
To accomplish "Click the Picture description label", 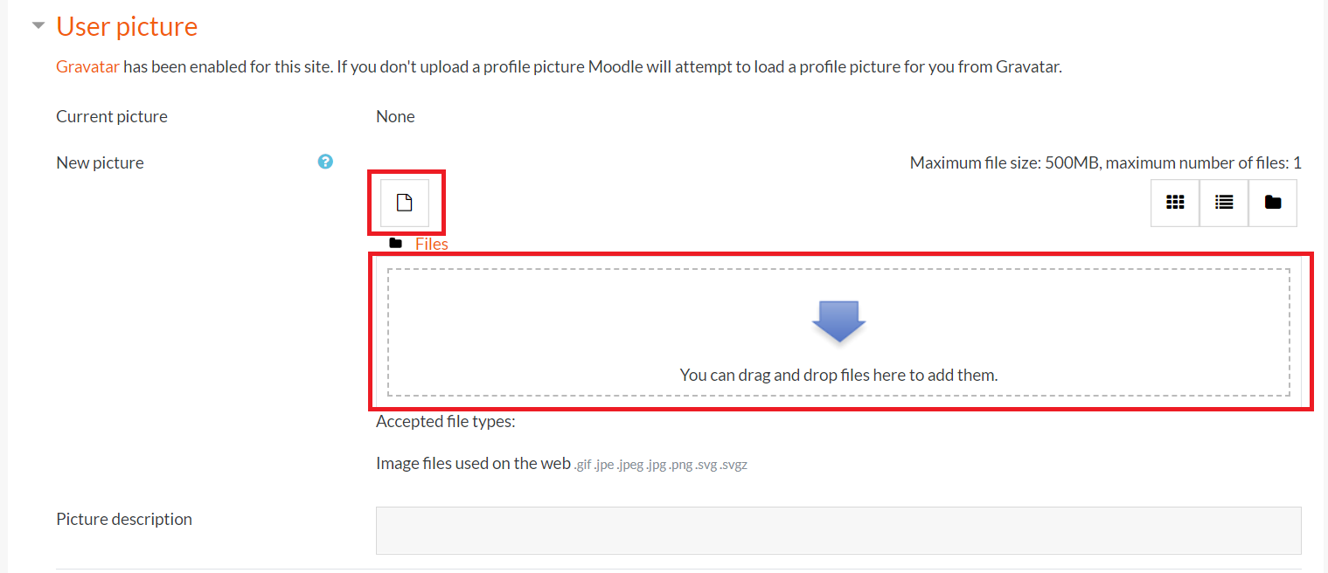I will pos(124,519).
